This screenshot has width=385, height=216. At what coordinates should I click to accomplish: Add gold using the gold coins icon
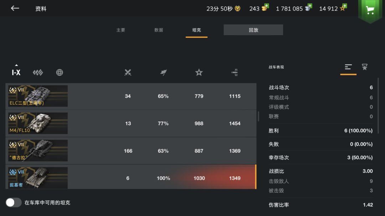click(x=265, y=8)
